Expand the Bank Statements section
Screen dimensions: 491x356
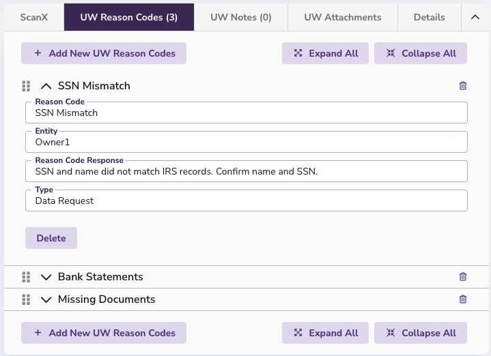tap(46, 277)
